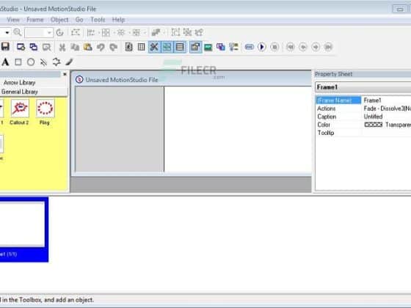This screenshot has width=411, height=308.
Task: Click the Stop playback button
Action: pos(274,47)
